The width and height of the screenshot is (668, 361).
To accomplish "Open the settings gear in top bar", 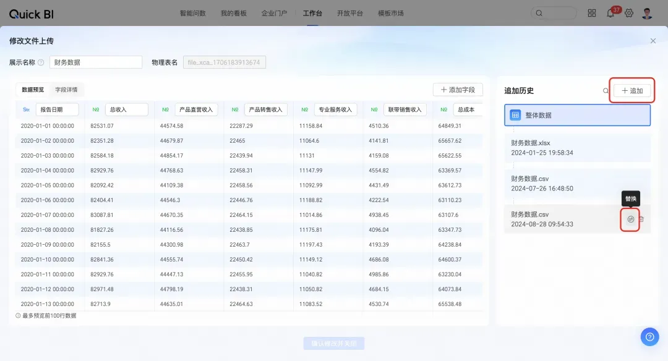I will (629, 13).
